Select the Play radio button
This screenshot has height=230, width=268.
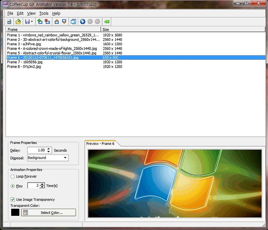pyautogui.click(x=13, y=186)
